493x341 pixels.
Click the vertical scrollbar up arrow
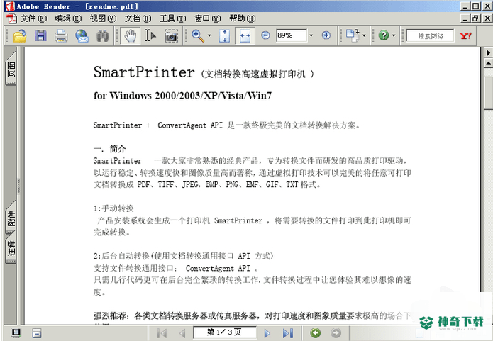point(488,63)
